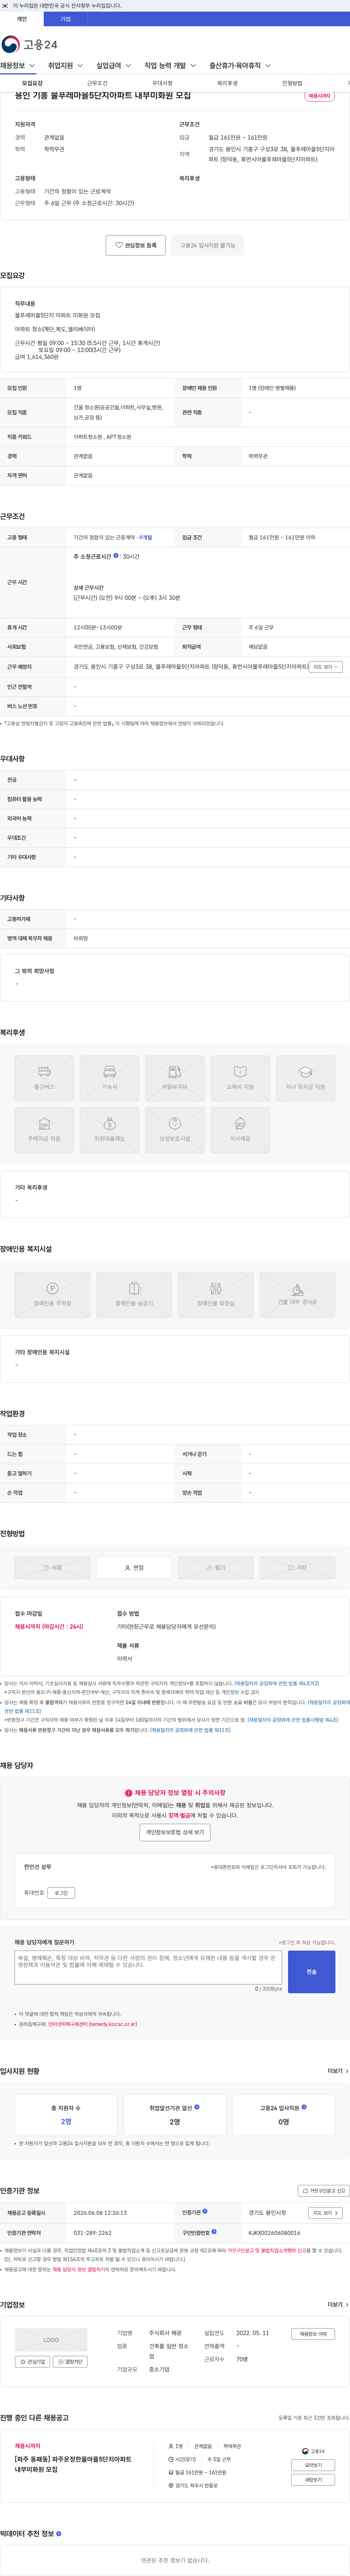Click 요약보기 on the 파주운정 job card
The image size is (350, 2576).
(x=313, y=2465)
